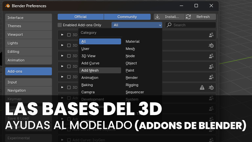
Task: Choose Add Curve category
Action: click(x=100, y=63)
